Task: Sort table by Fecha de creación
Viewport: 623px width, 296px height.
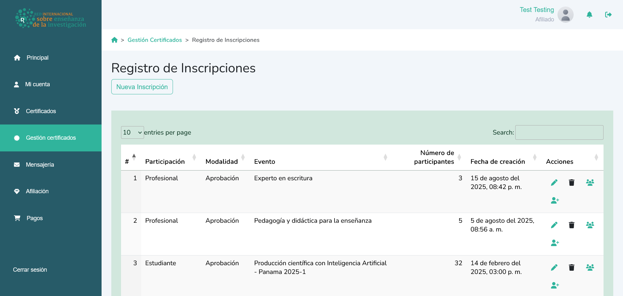Action: click(497, 161)
